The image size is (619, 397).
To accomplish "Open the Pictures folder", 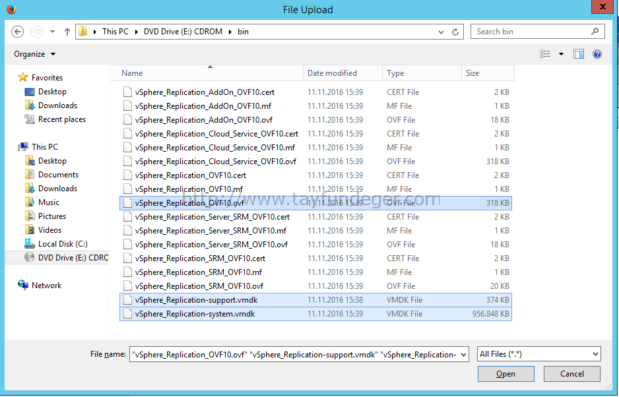I will point(45,216).
